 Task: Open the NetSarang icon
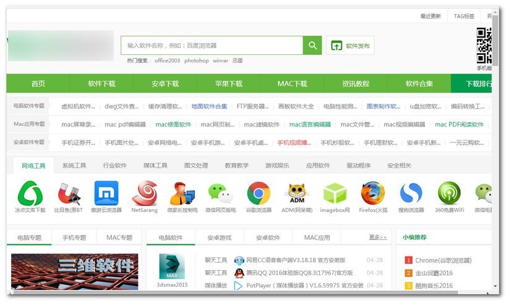[144, 193]
